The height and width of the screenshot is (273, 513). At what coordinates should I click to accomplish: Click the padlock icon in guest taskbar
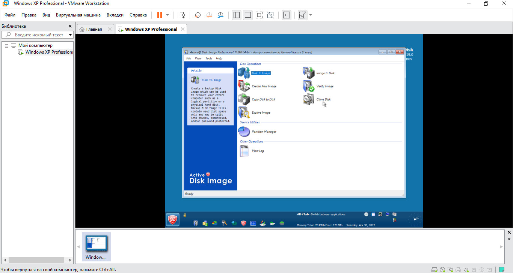[185, 215]
